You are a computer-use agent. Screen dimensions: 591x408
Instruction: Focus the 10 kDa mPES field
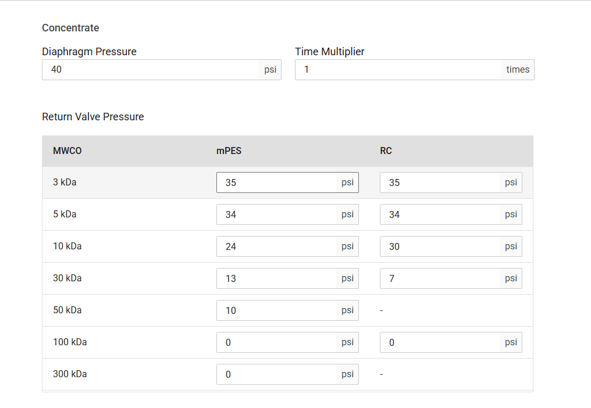(x=276, y=246)
